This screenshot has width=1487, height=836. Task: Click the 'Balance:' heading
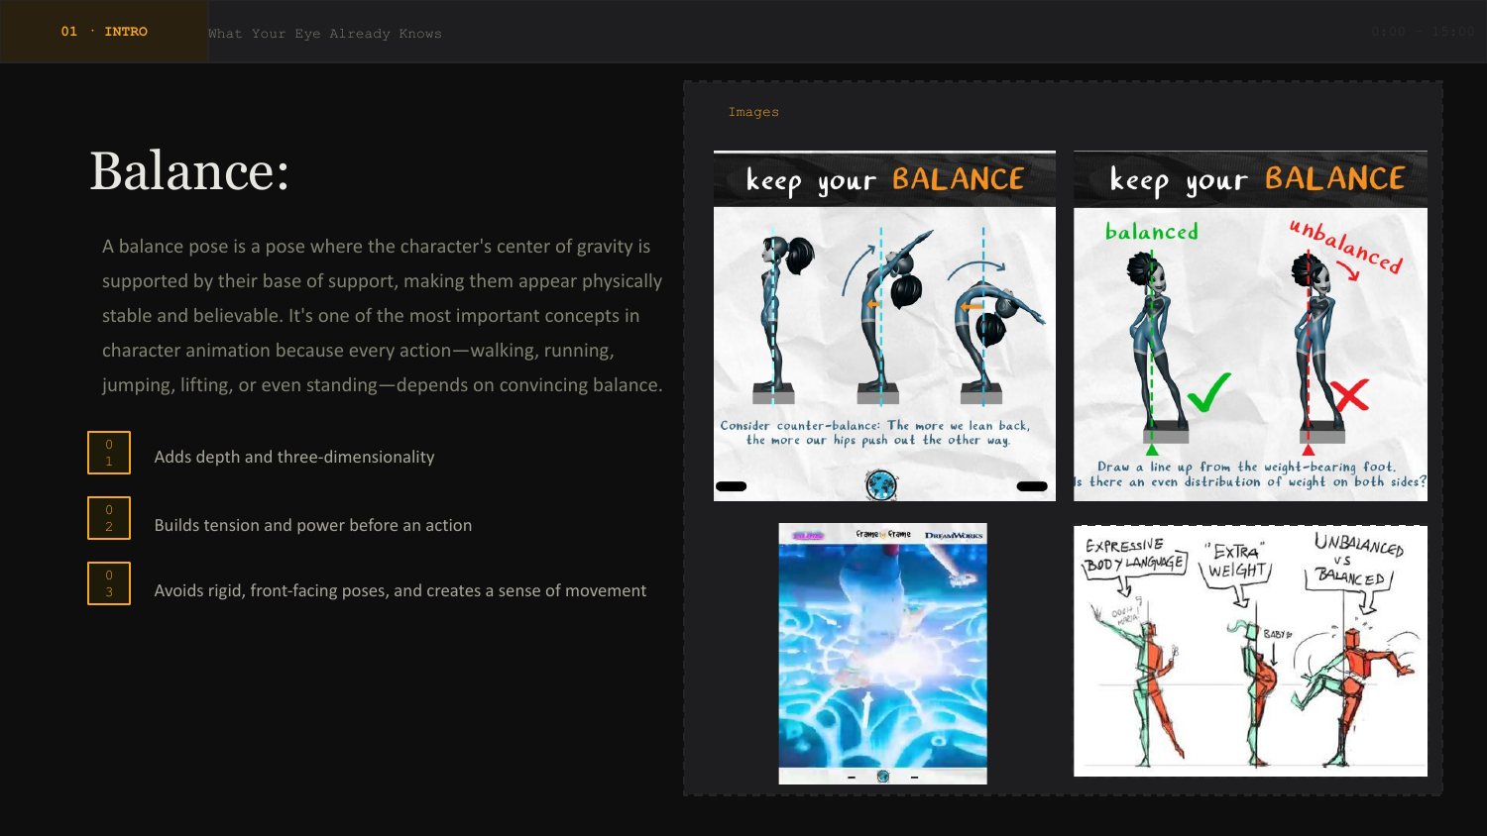click(189, 171)
